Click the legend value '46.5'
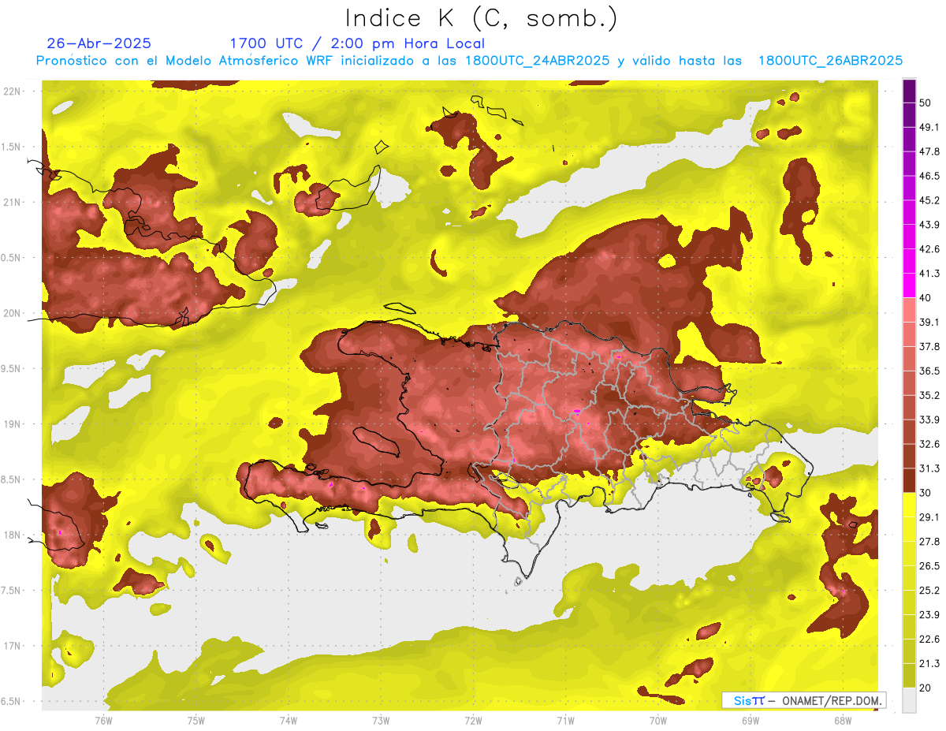 point(929,176)
